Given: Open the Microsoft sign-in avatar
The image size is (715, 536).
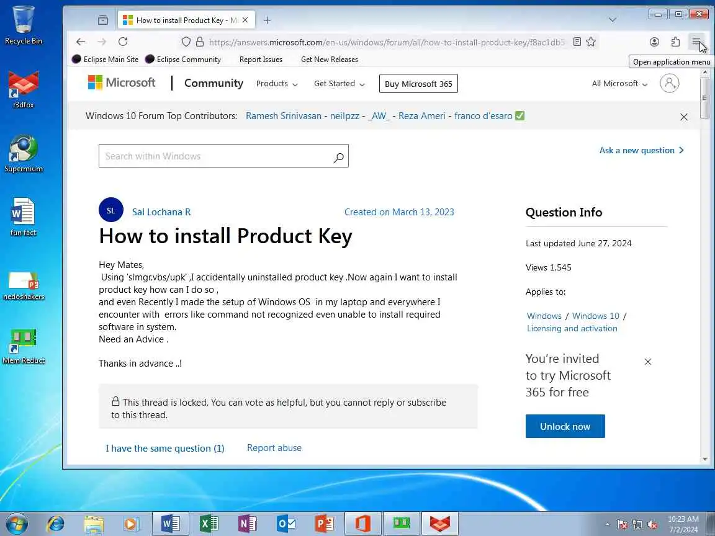Looking at the screenshot, I should (x=670, y=83).
